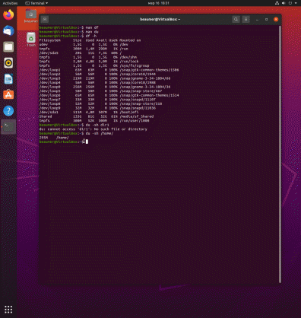Maximize the terminal window
This screenshot has width=301, height=318.
[266, 19]
